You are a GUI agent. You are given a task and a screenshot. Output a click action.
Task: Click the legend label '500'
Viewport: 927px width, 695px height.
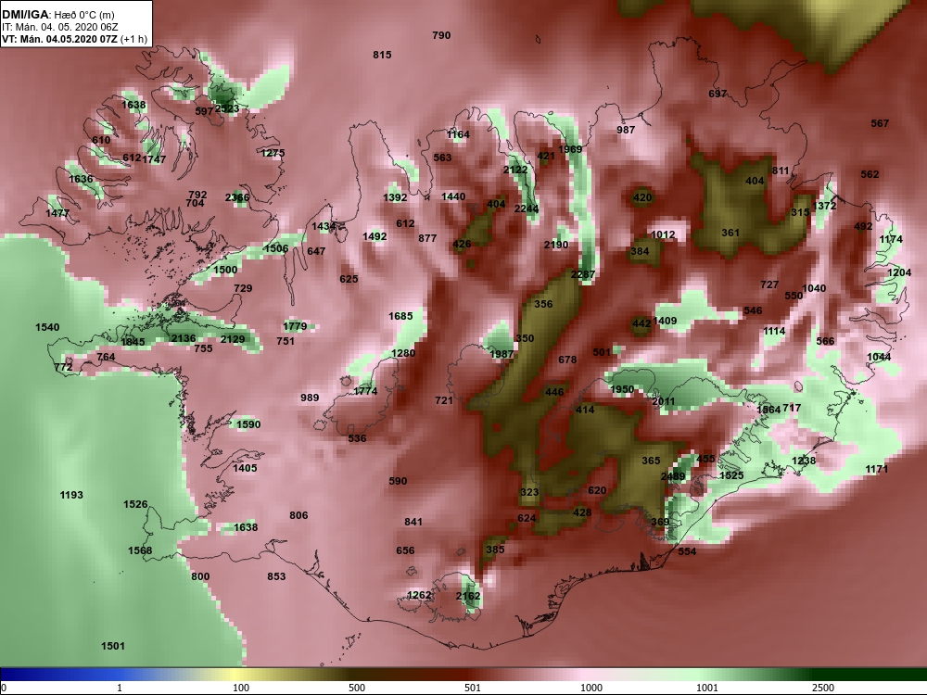[x=357, y=688]
